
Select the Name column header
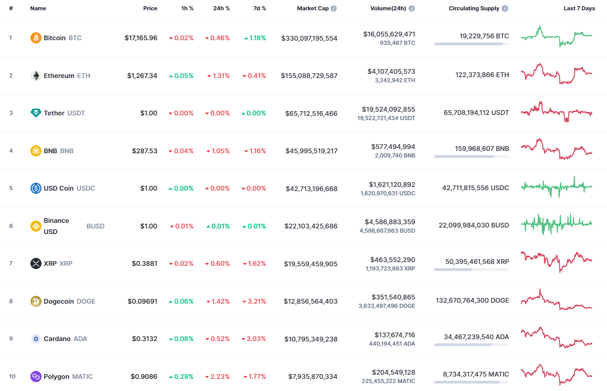(38, 8)
